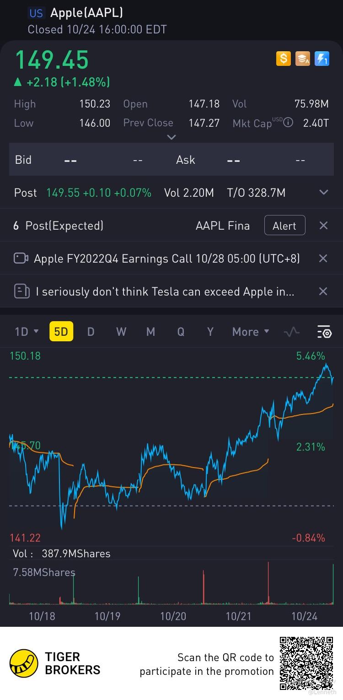Viewport: 343px width, 700px height.
Task: Select the 5D chart tab
Action: coord(61,332)
